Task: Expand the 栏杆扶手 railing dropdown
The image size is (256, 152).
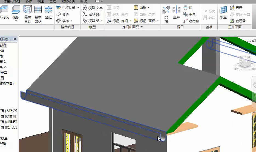Action: pos(78,8)
